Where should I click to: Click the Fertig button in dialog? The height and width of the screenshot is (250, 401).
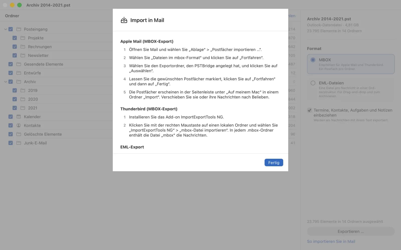pos(274,162)
